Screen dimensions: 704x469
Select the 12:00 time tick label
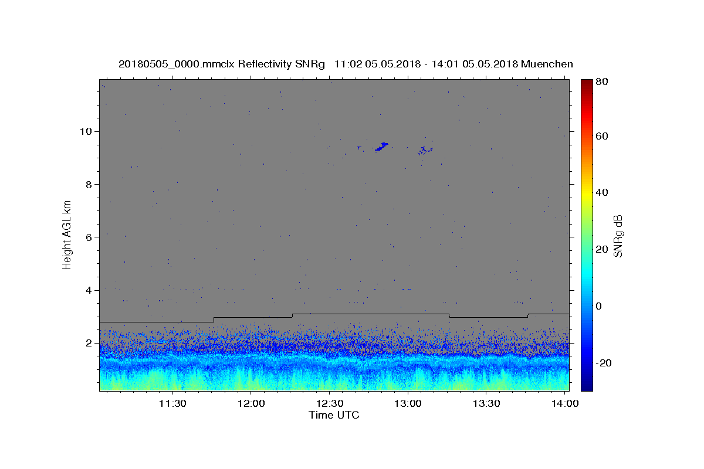(x=251, y=404)
